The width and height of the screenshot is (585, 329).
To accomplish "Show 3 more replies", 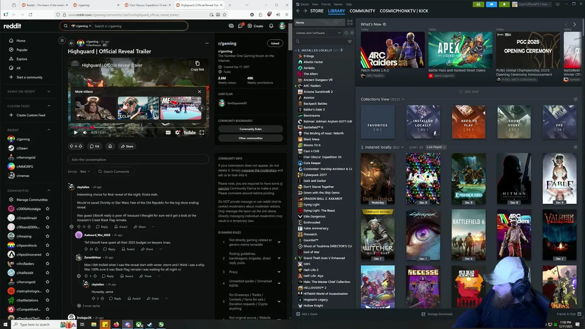I will [x=89, y=306].
